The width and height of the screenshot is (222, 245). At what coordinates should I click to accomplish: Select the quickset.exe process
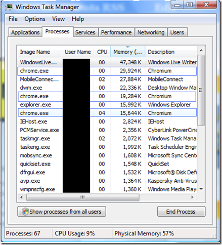[x=107, y=164]
